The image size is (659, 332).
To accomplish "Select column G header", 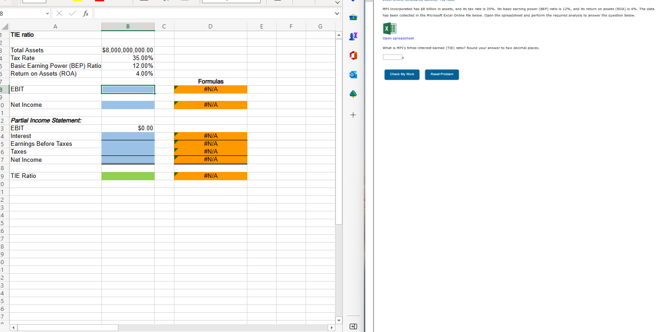I will pos(320,27).
